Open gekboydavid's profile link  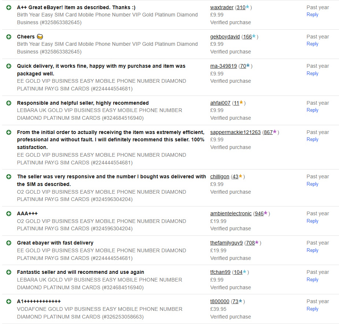tap(225, 37)
